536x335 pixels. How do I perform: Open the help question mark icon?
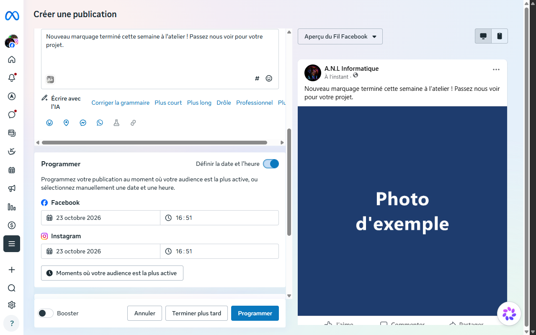tap(12, 323)
